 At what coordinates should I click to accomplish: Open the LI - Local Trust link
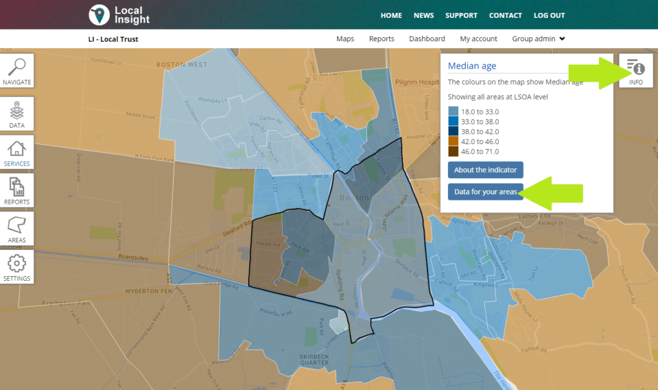113,39
